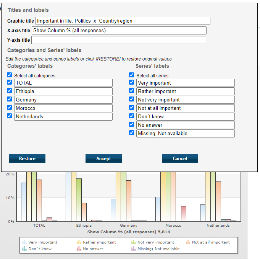Image resolution: width=260 pixels, height=260 pixels.
Task: Edit the Not very important label field
Action: 186,100
